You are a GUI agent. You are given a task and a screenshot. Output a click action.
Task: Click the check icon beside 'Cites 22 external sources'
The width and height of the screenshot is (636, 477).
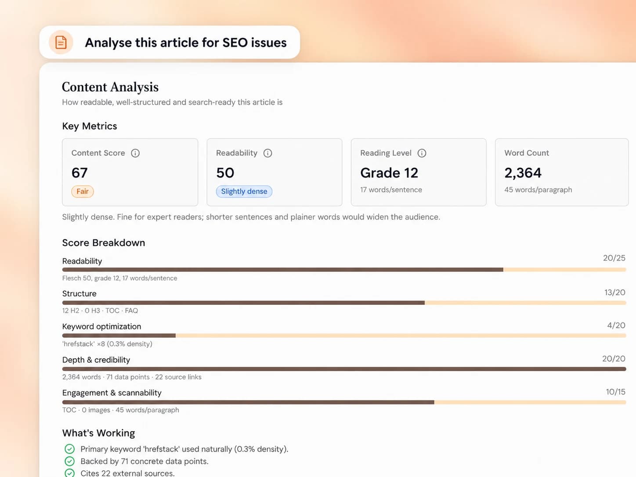point(69,473)
